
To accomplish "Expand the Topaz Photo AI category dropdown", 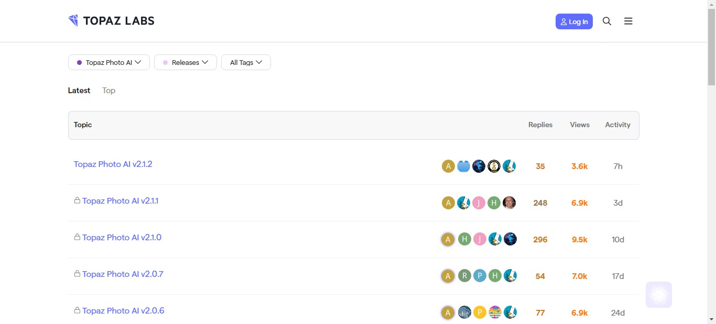I will tap(109, 62).
